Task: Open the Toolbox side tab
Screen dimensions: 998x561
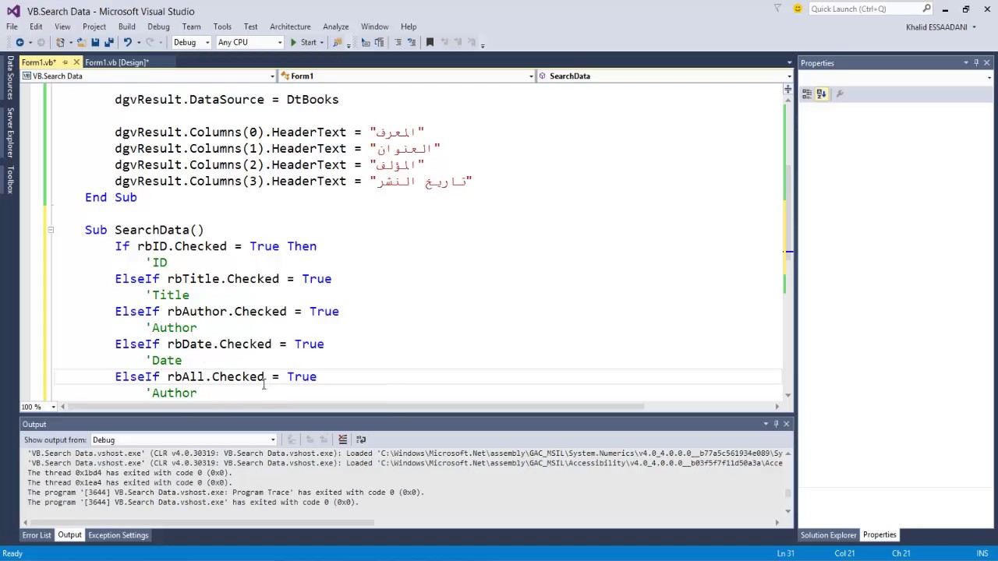Action: click(x=10, y=179)
